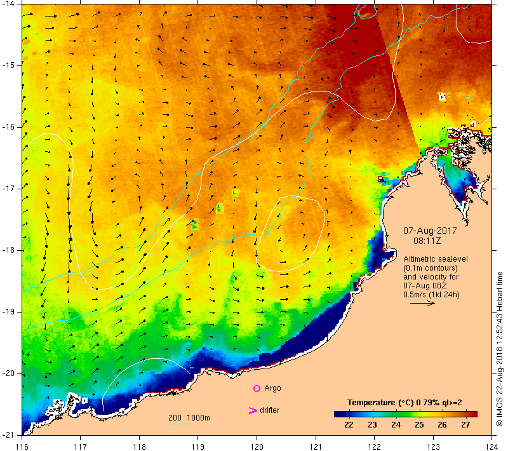Click the 'Altimetric sealevel' caption line
This screenshot has height=451, width=508.
tap(436, 259)
